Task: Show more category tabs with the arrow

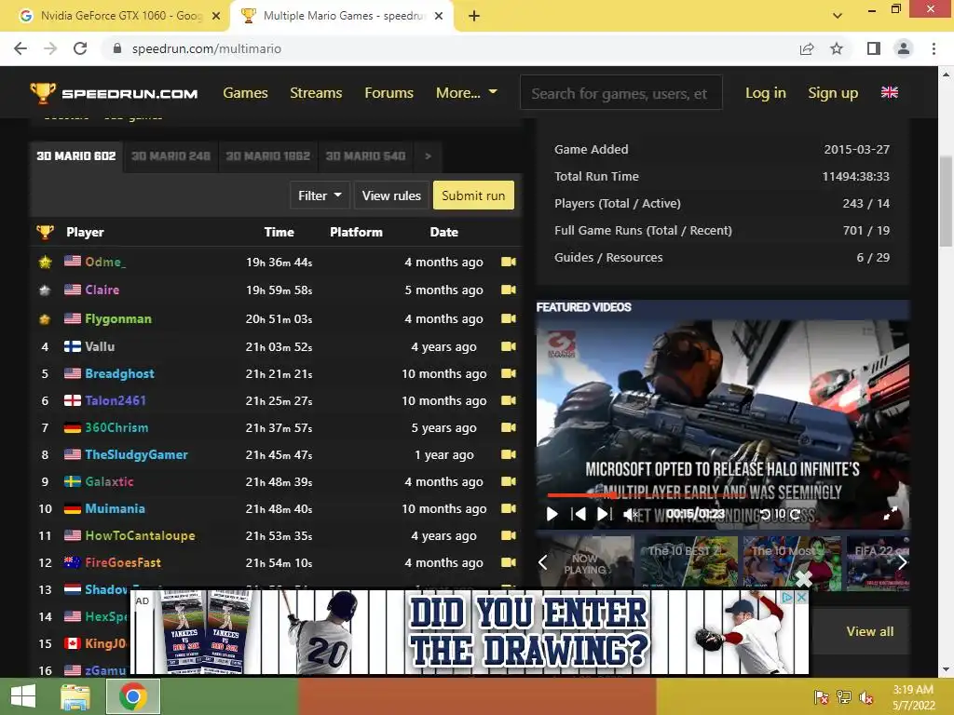Action: 428,156
